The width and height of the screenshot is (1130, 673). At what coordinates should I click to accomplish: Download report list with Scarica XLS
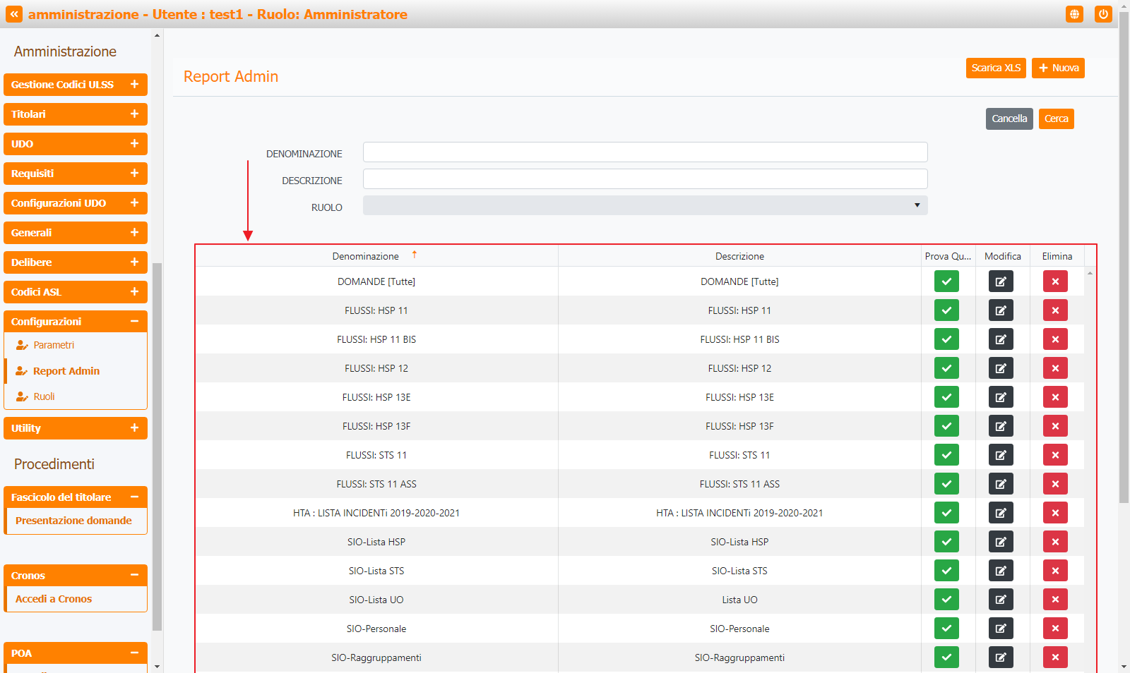click(995, 68)
